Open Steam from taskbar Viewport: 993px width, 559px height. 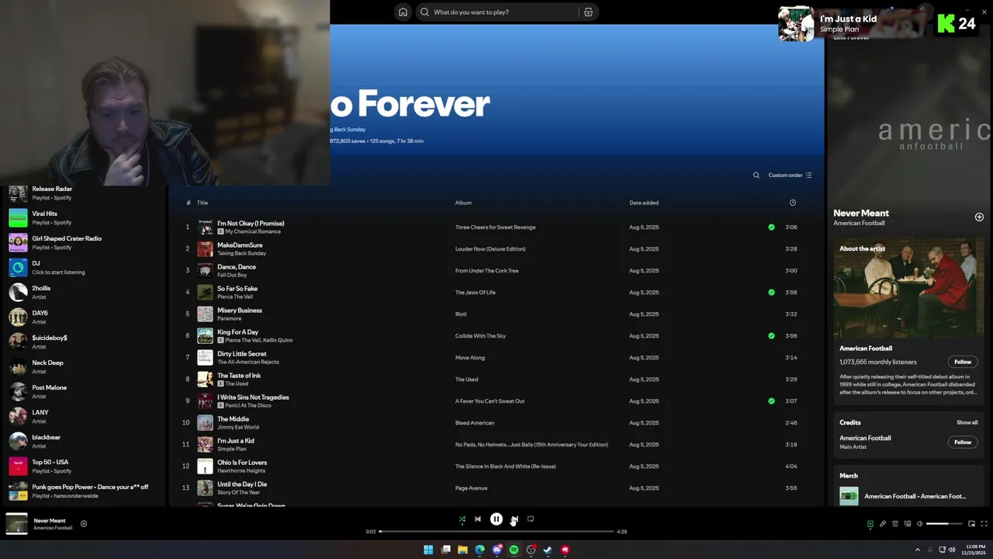[548, 550]
